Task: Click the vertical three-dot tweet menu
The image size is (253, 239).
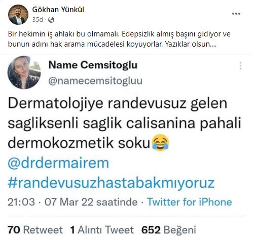Action: click(240, 66)
